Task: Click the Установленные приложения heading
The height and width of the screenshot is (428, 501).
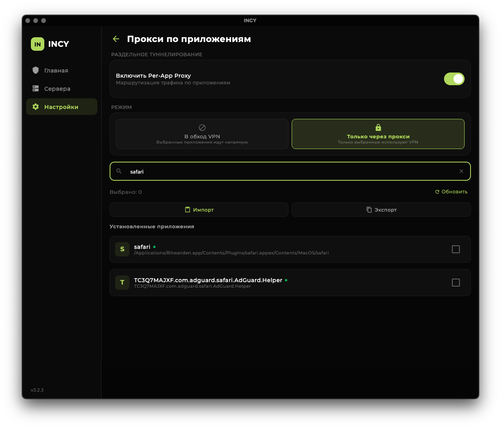Action: (152, 227)
